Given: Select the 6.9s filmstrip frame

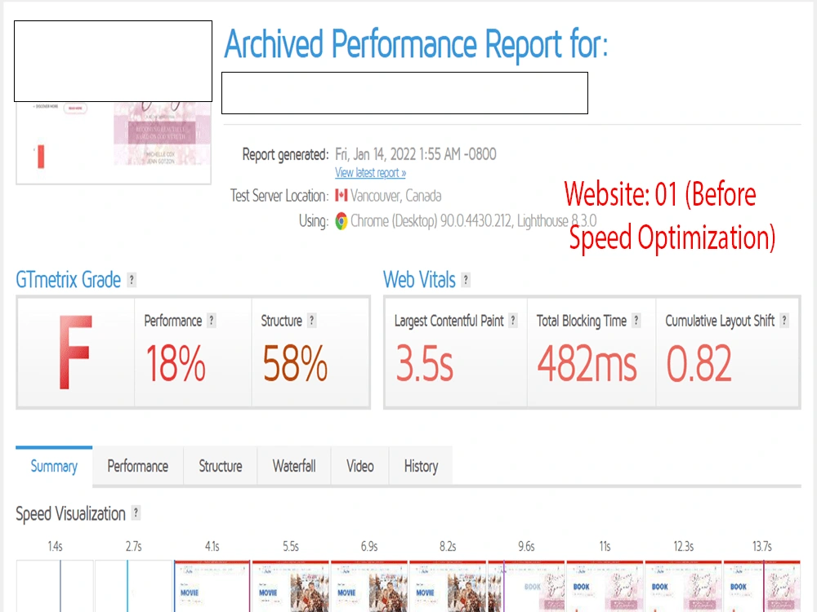Looking at the screenshot, I should click(x=369, y=586).
